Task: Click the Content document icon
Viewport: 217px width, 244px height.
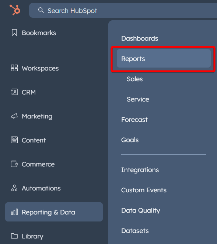Action: pos(14,140)
